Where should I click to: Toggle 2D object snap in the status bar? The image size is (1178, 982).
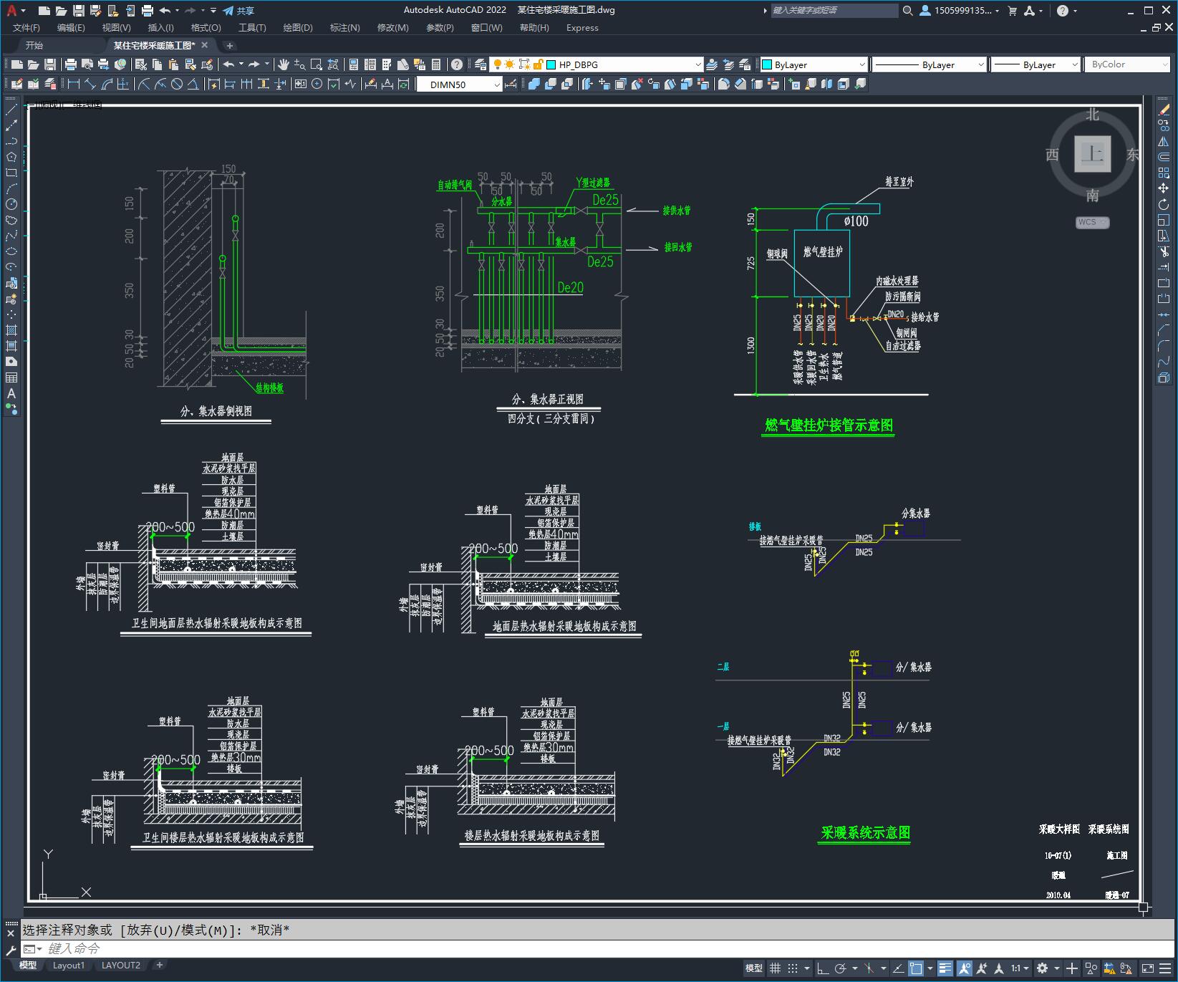pos(916,968)
